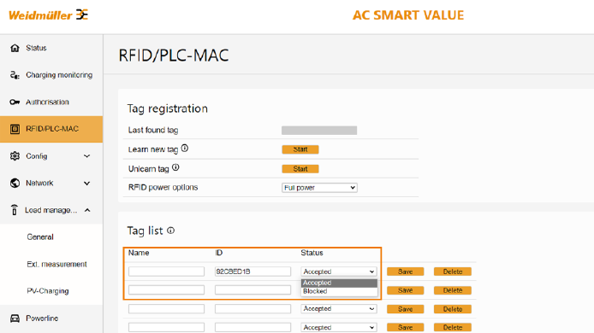Open the Status home icon
The width and height of the screenshot is (594, 333).
pyautogui.click(x=15, y=48)
